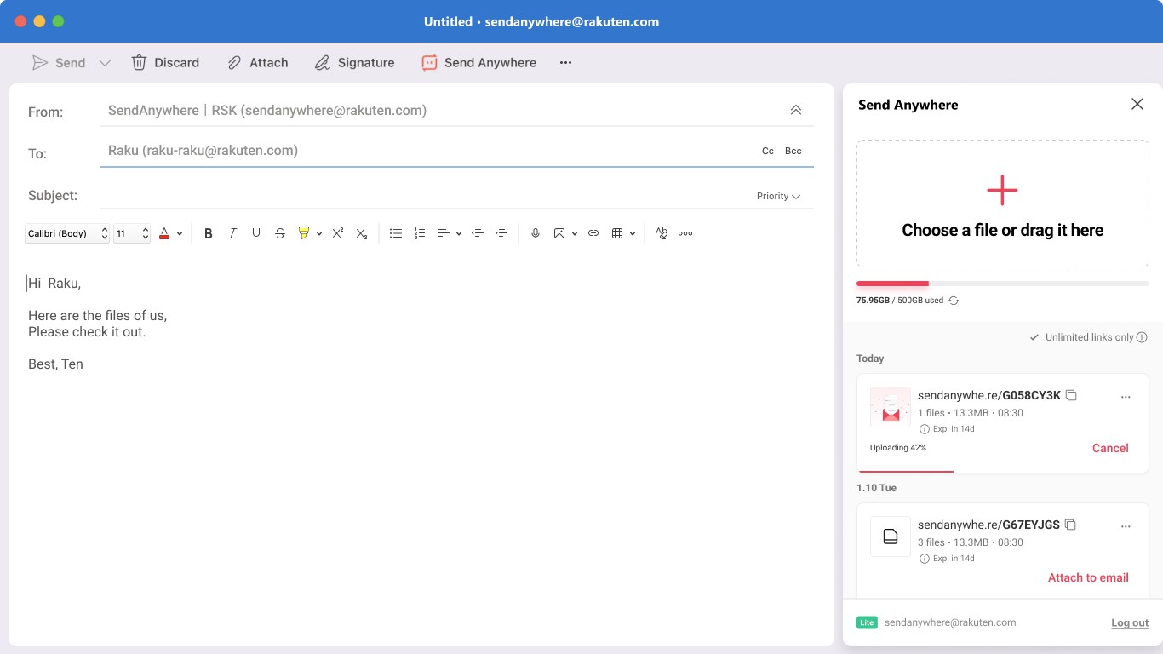
Task: Copy link G058CY3K
Action: pos(1072,395)
